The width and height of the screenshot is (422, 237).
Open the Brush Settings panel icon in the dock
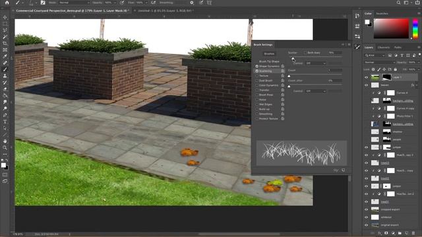tap(357, 47)
